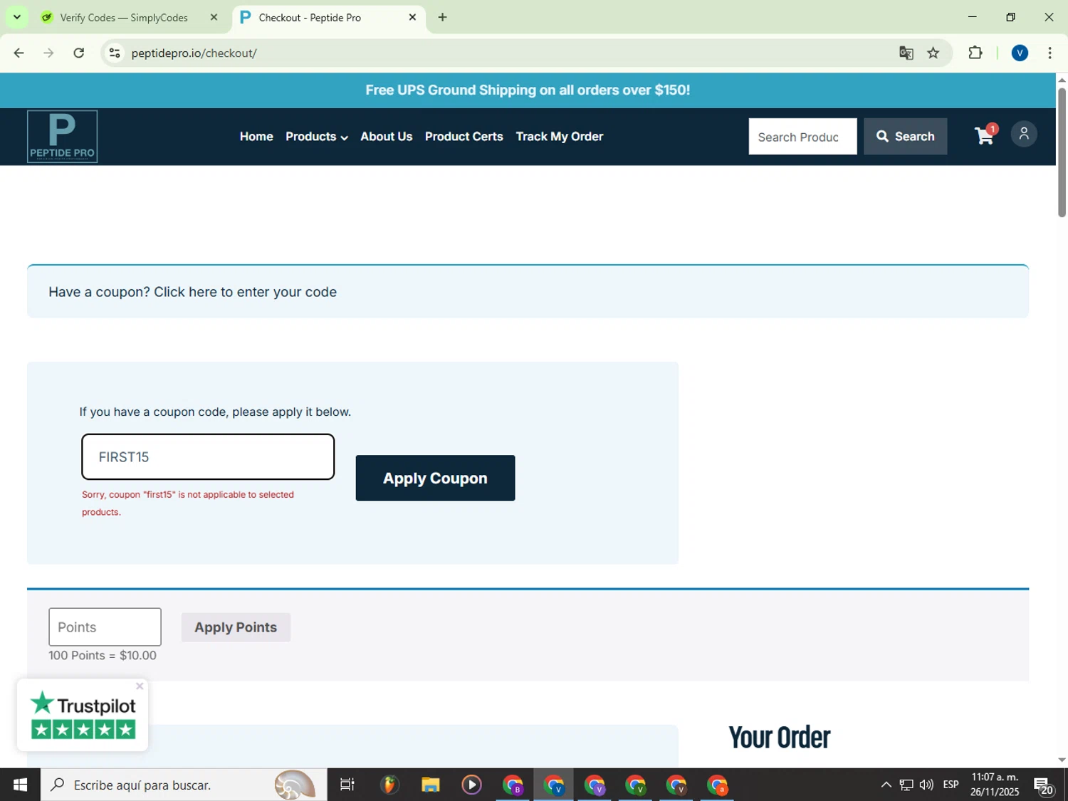This screenshot has height=801, width=1068.
Task: Click the Windows taskbar search box
Action: [x=184, y=785]
